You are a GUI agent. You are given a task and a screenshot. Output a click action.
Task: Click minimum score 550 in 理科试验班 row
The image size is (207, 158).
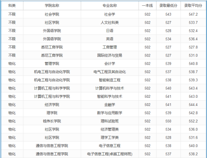click(168, 121)
